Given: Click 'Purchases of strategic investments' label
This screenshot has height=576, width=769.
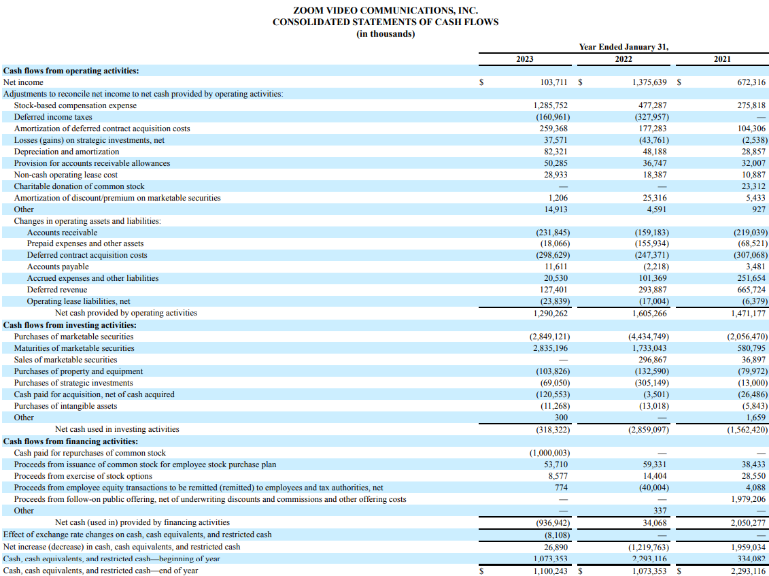Looking at the screenshot, I should [x=73, y=383].
